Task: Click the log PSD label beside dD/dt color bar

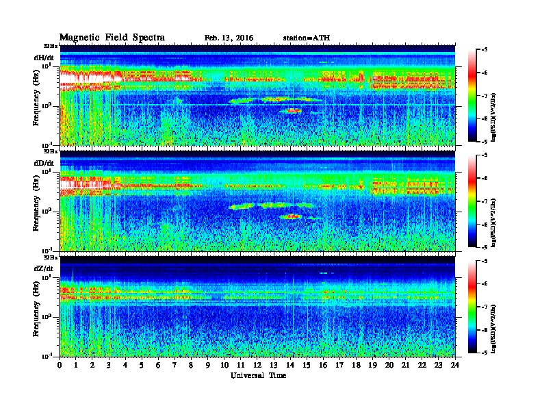Action: (493, 223)
